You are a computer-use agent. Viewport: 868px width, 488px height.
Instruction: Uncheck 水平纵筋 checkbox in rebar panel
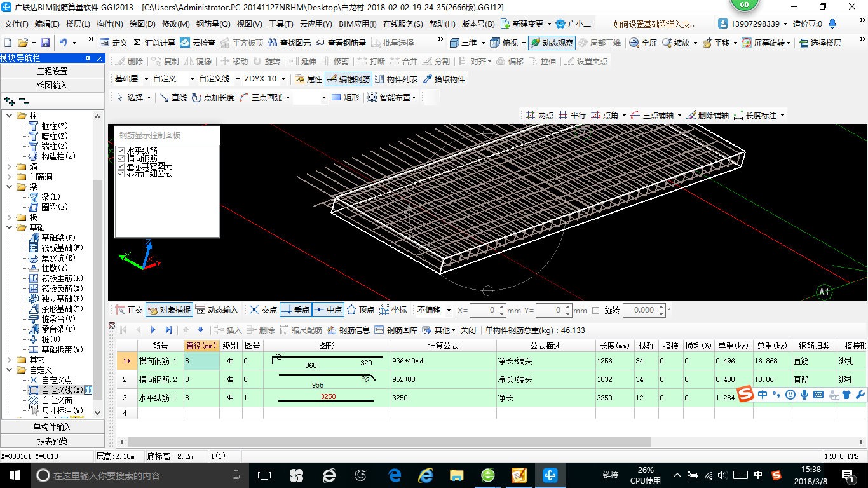tap(121, 151)
